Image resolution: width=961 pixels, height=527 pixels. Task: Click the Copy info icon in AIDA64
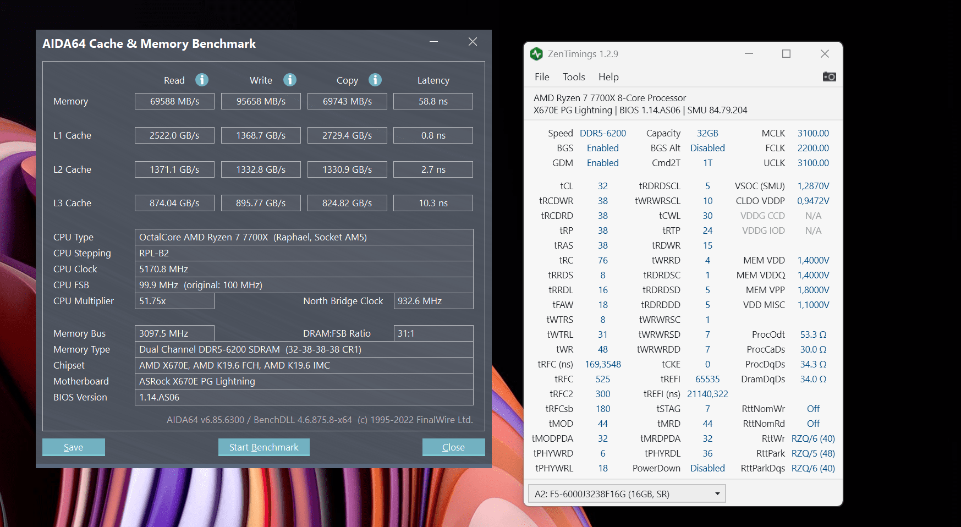375,80
